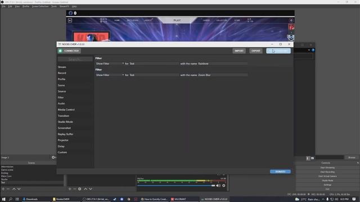
Task: Open OBS File menu
Action: pyautogui.click(x=3, y=6)
